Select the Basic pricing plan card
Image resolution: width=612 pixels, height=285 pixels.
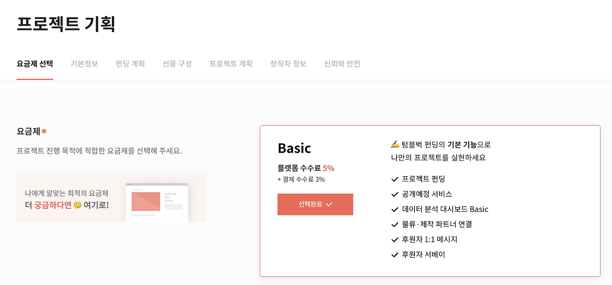[x=430, y=201]
